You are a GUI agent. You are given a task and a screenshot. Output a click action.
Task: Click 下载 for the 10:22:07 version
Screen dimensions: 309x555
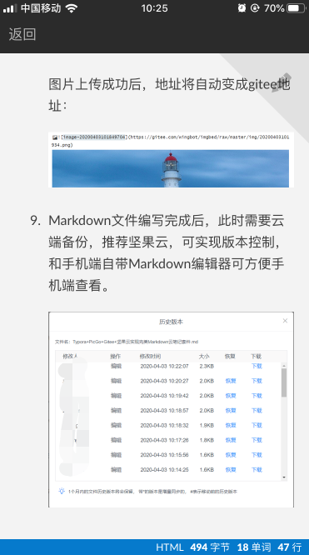257,366
